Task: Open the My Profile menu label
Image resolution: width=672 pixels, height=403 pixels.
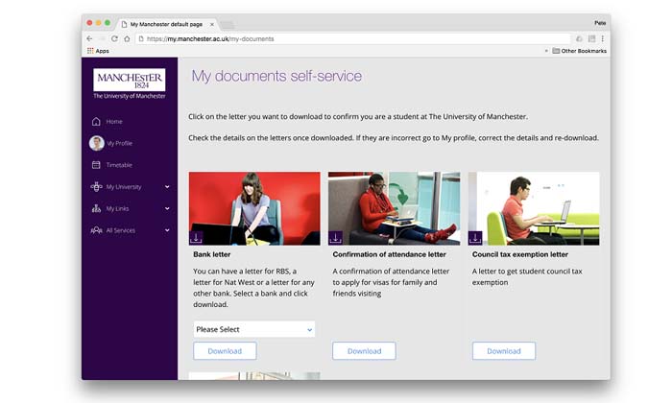Action: click(120, 143)
